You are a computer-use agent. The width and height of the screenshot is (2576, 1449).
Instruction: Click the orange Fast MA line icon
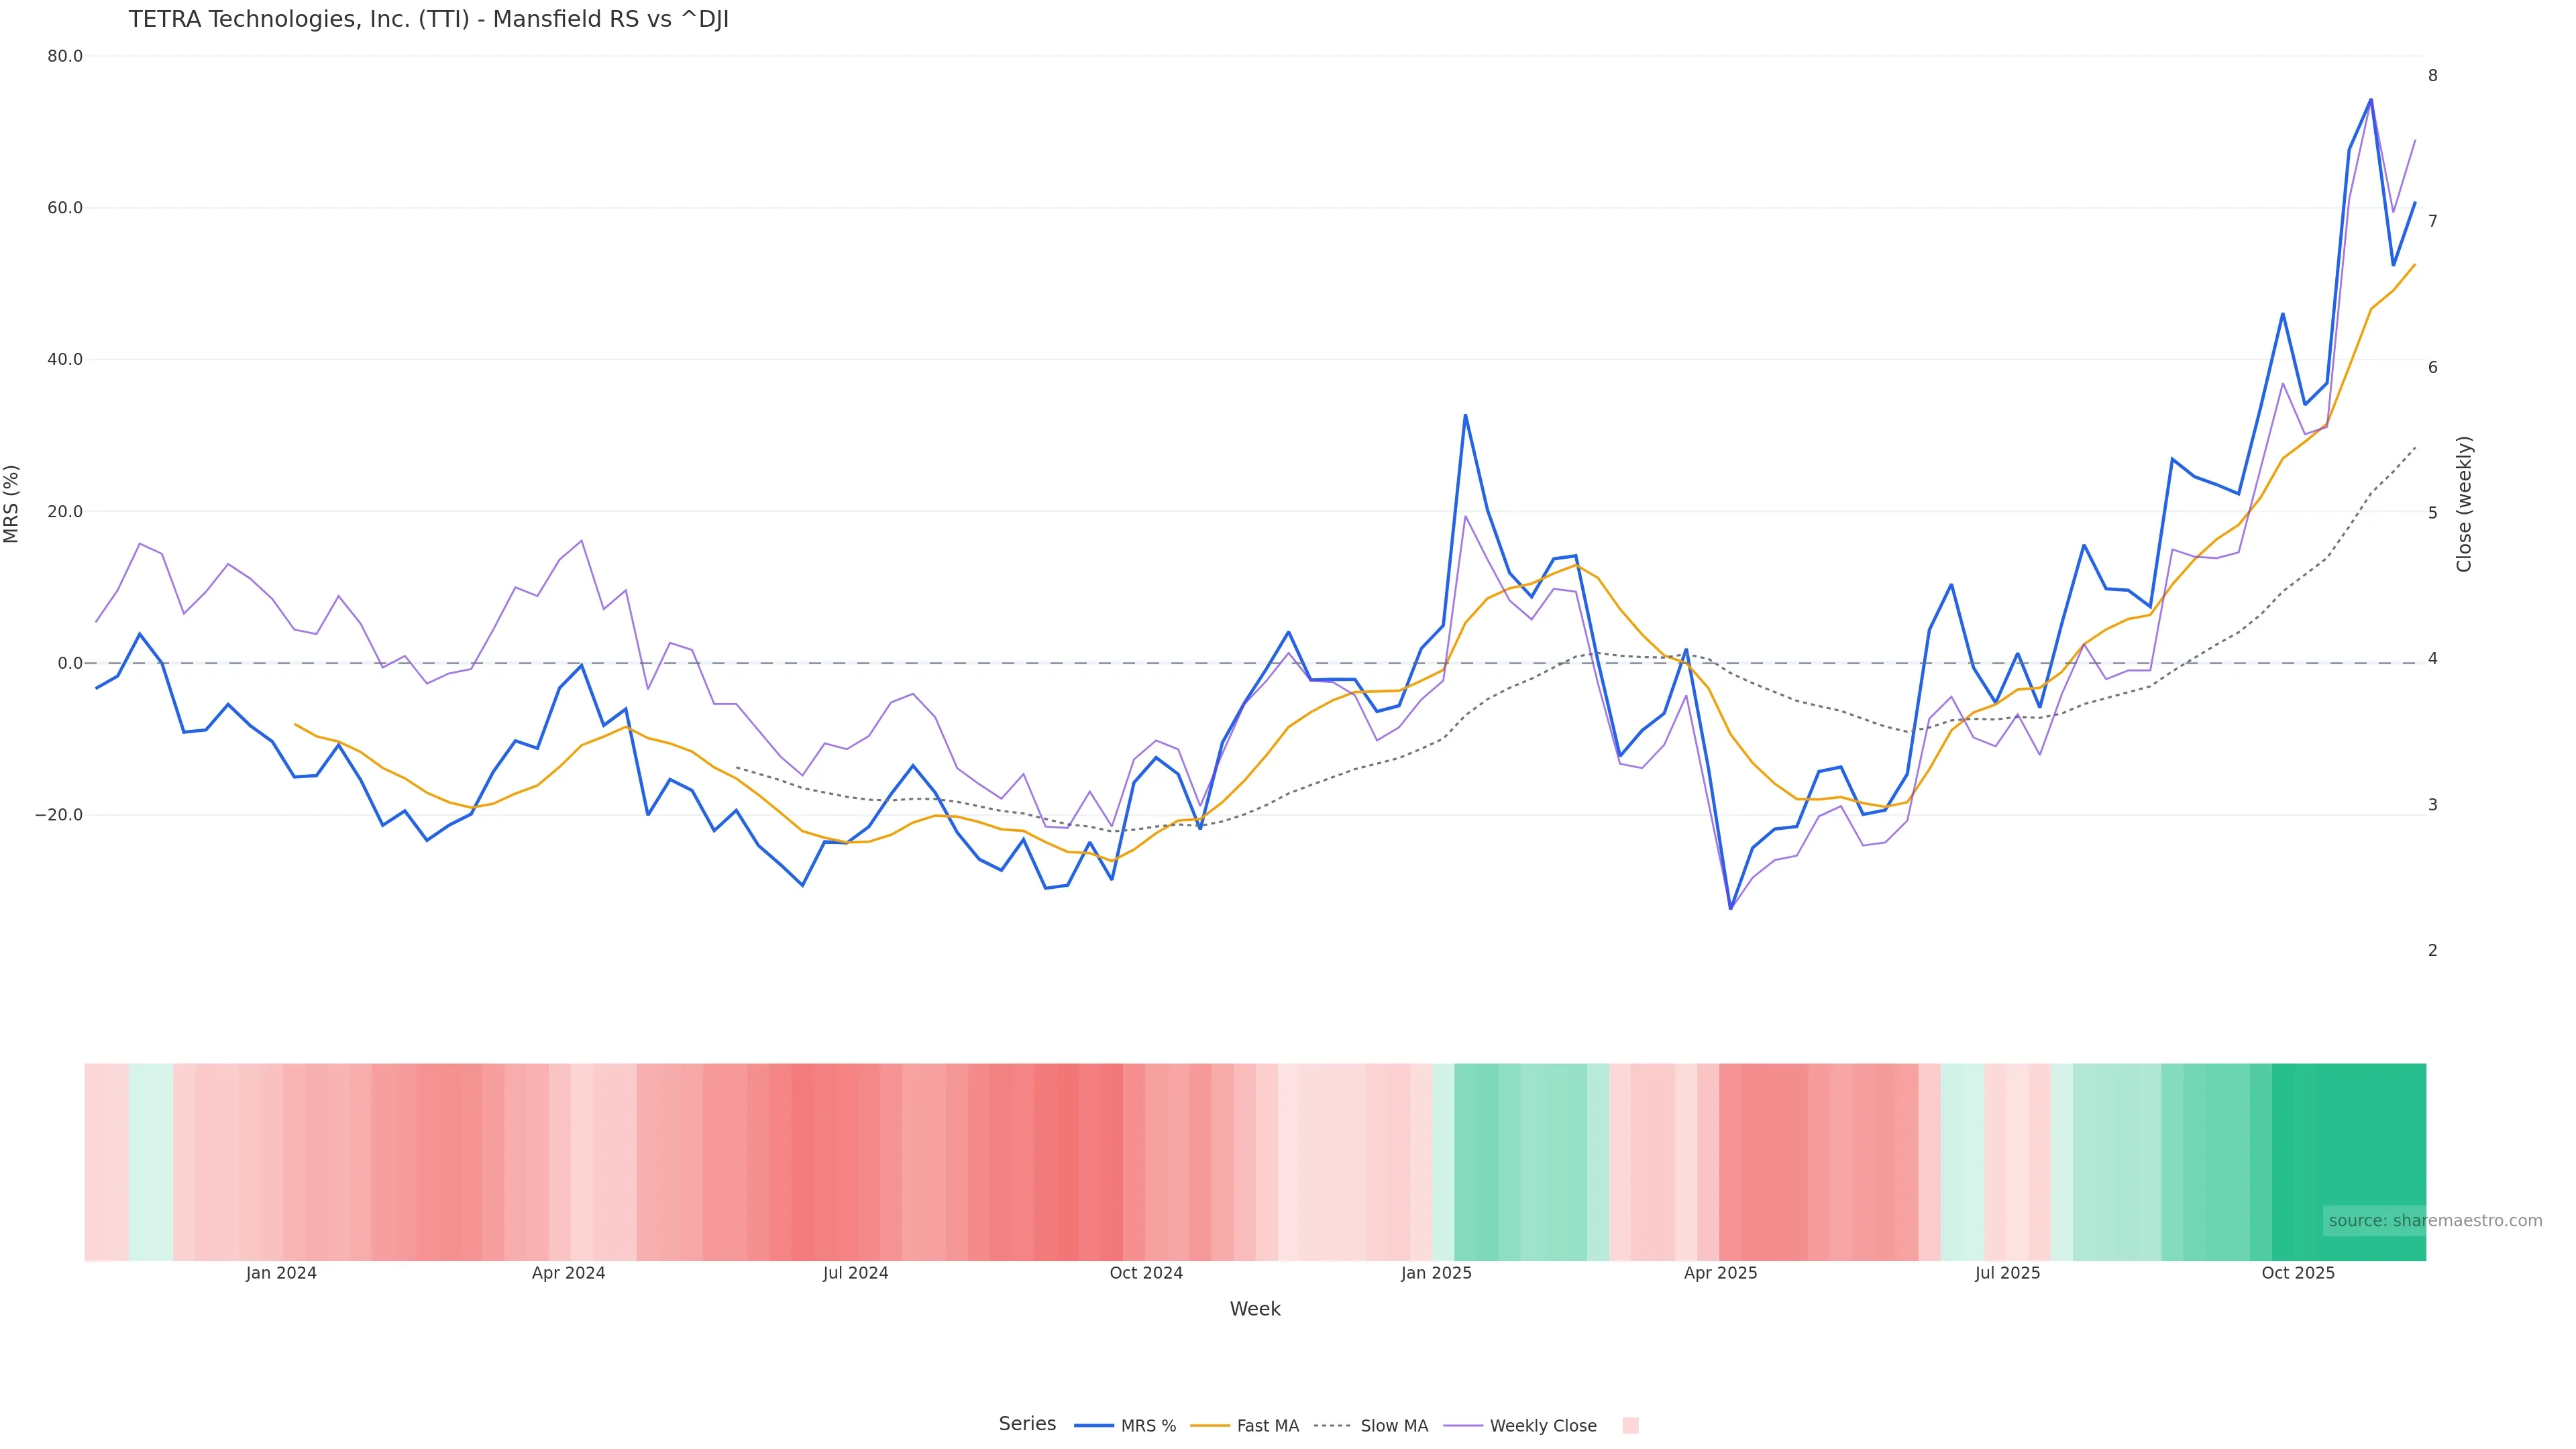pyautogui.click(x=1210, y=1426)
